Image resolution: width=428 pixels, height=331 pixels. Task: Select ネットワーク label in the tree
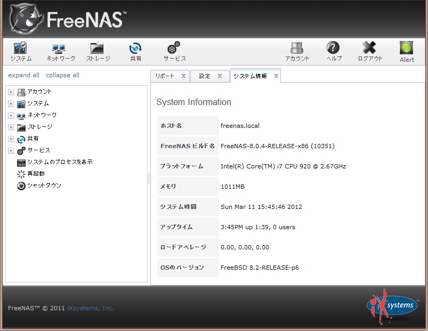click(42, 115)
